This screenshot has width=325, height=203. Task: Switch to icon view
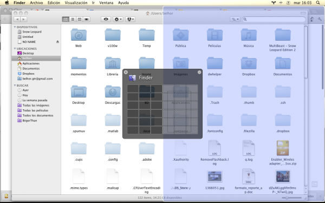66,19
